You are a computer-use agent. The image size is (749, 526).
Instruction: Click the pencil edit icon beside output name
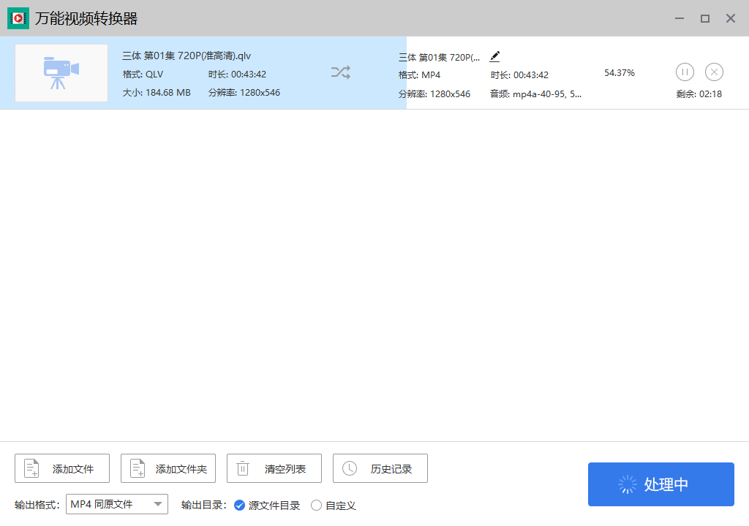(495, 56)
